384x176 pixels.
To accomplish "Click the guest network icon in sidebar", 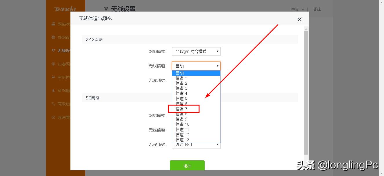I will [x=53, y=64].
